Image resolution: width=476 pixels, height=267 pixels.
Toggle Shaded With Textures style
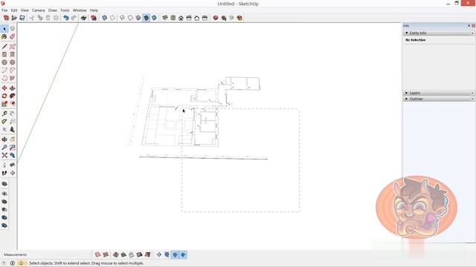(x=147, y=18)
